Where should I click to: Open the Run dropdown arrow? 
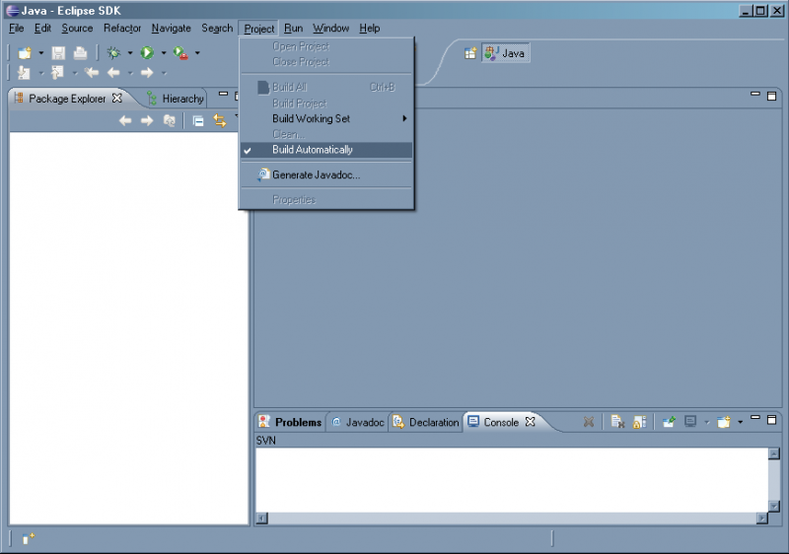click(x=163, y=53)
